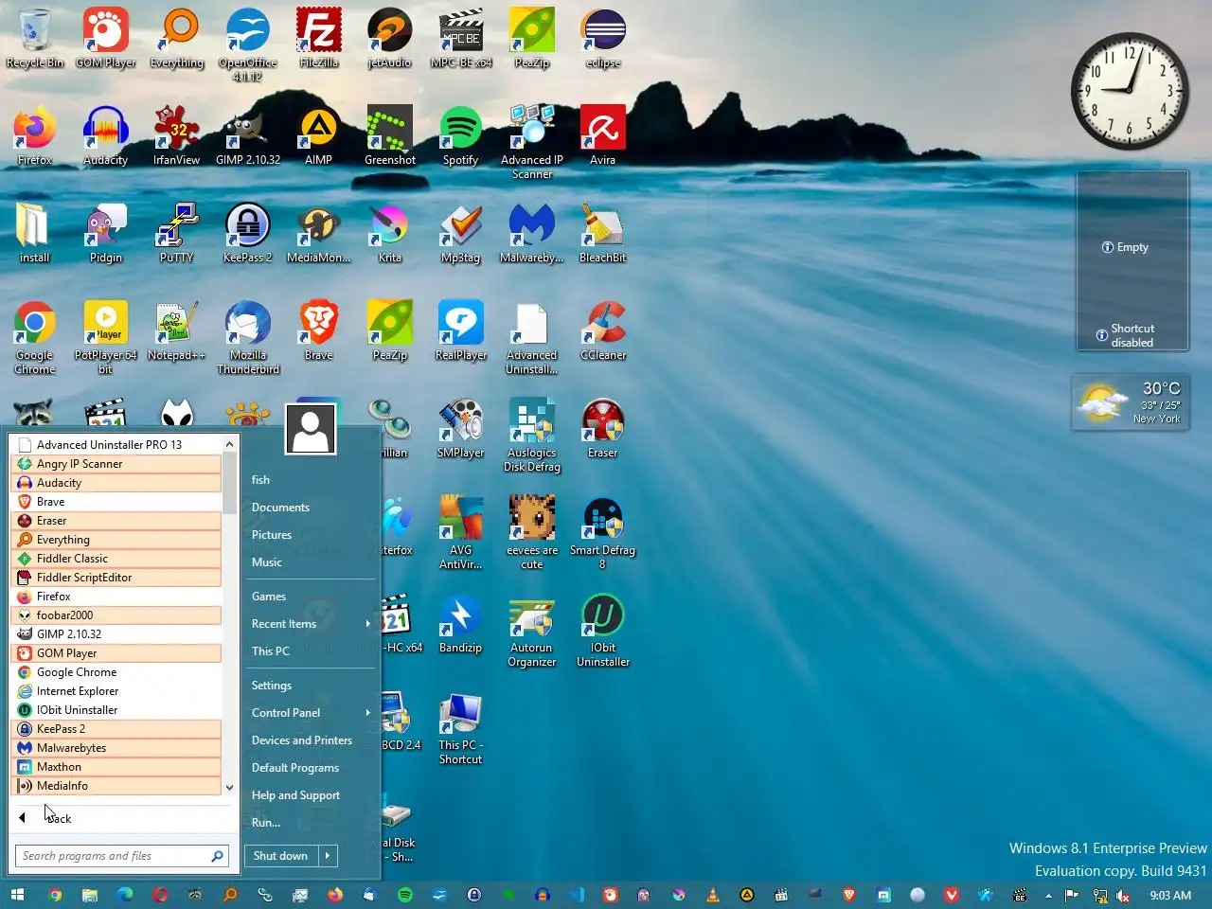Open Settings from the Start menu
Image resolution: width=1212 pixels, height=909 pixels.
click(x=272, y=686)
